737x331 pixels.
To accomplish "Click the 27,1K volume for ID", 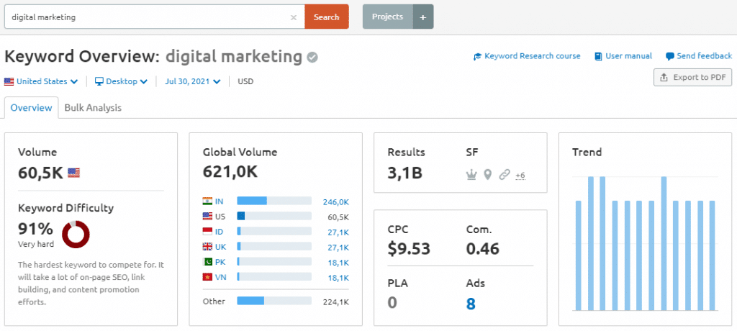I will tap(338, 232).
